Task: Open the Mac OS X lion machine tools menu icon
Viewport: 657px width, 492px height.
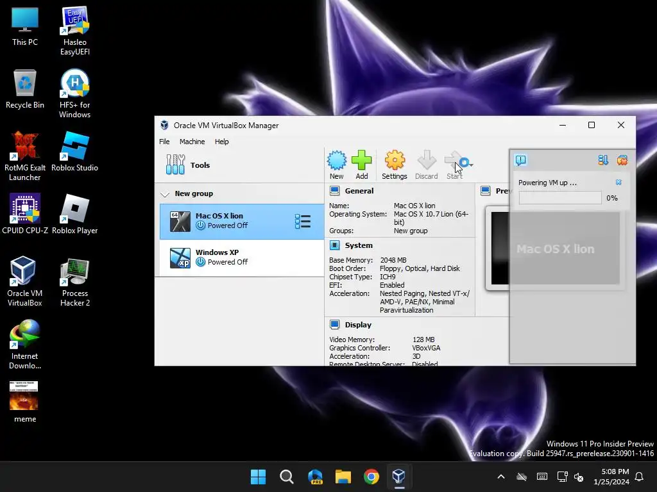Action: (x=303, y=221)
